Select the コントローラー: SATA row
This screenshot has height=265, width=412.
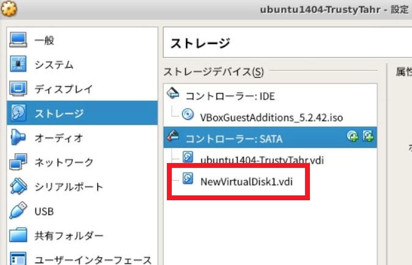270,137
